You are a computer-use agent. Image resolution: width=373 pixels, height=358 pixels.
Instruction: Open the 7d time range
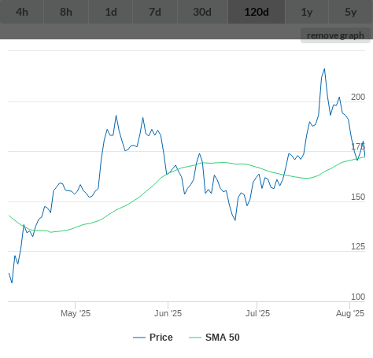coord(155,12)
